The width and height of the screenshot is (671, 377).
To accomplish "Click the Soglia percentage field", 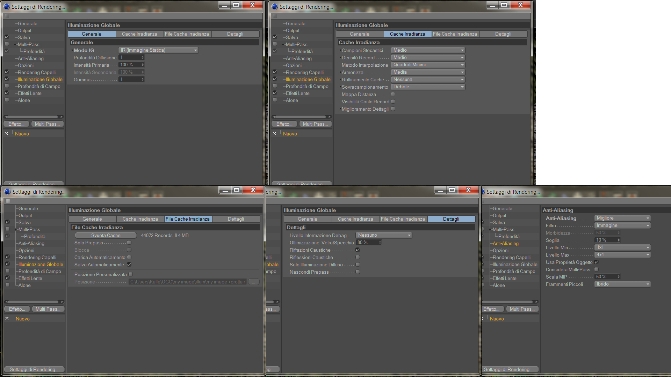I will (605, 240).
